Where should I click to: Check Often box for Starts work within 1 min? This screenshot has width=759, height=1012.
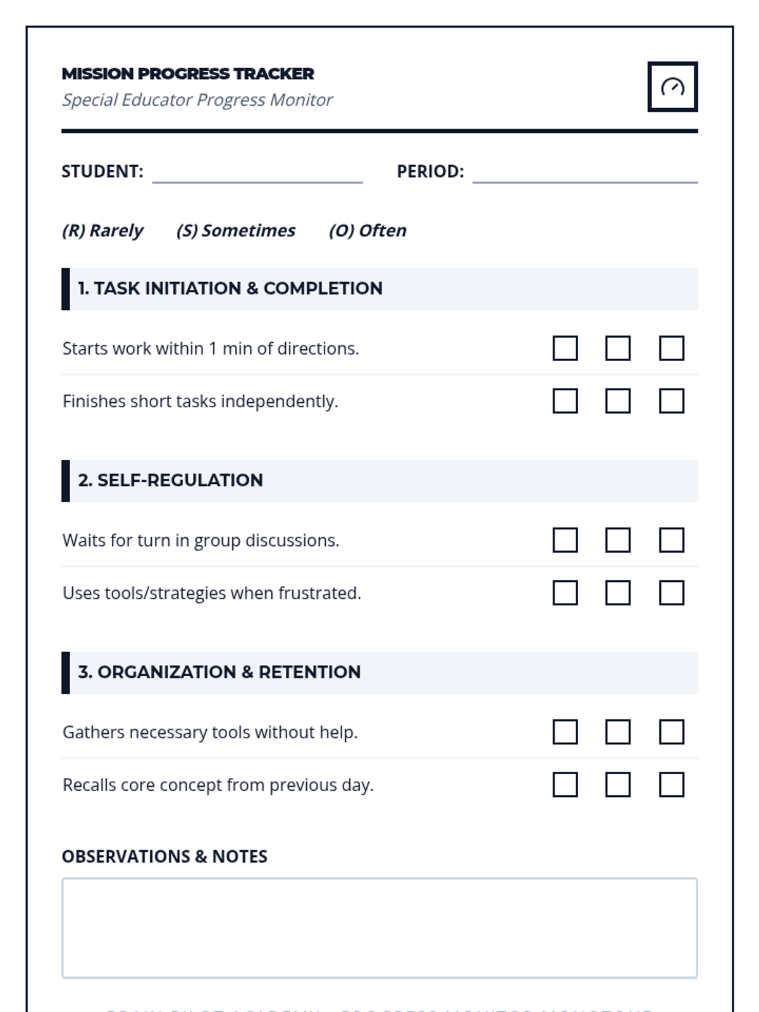(671, 348)
